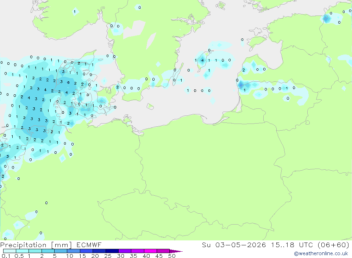Select the 1–2 mm legend color swatch

coord(35,251)
